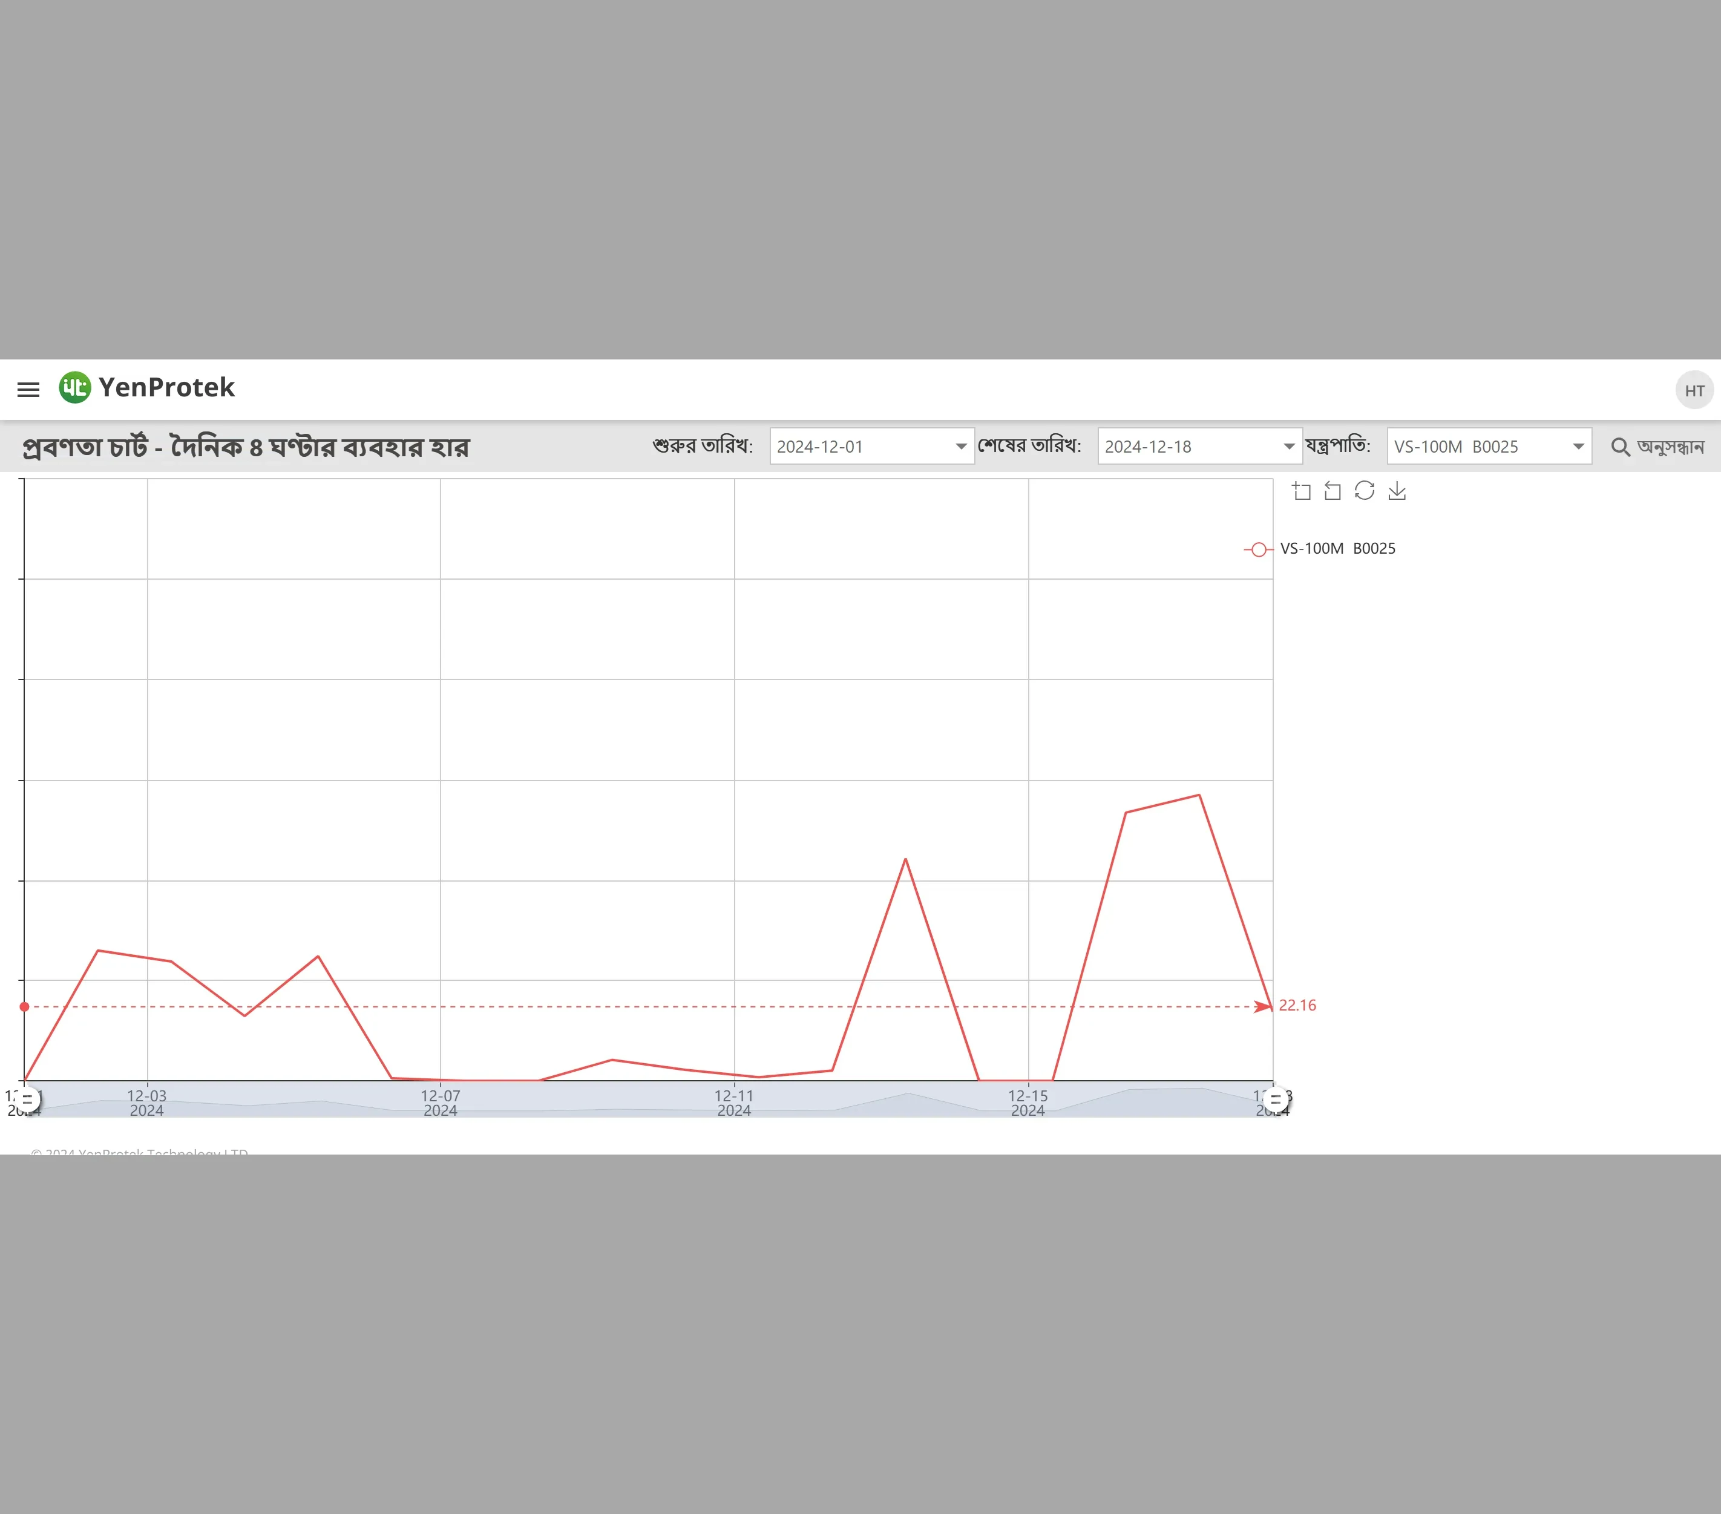Open the hamburger navigation menu

[28, 389]
